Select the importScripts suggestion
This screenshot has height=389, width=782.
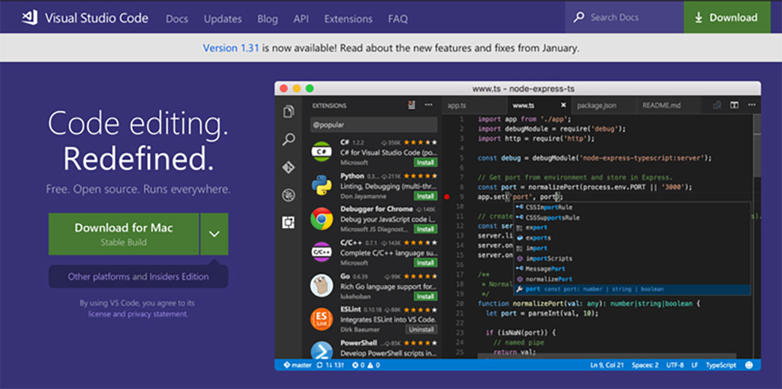[x=632, y=258]
